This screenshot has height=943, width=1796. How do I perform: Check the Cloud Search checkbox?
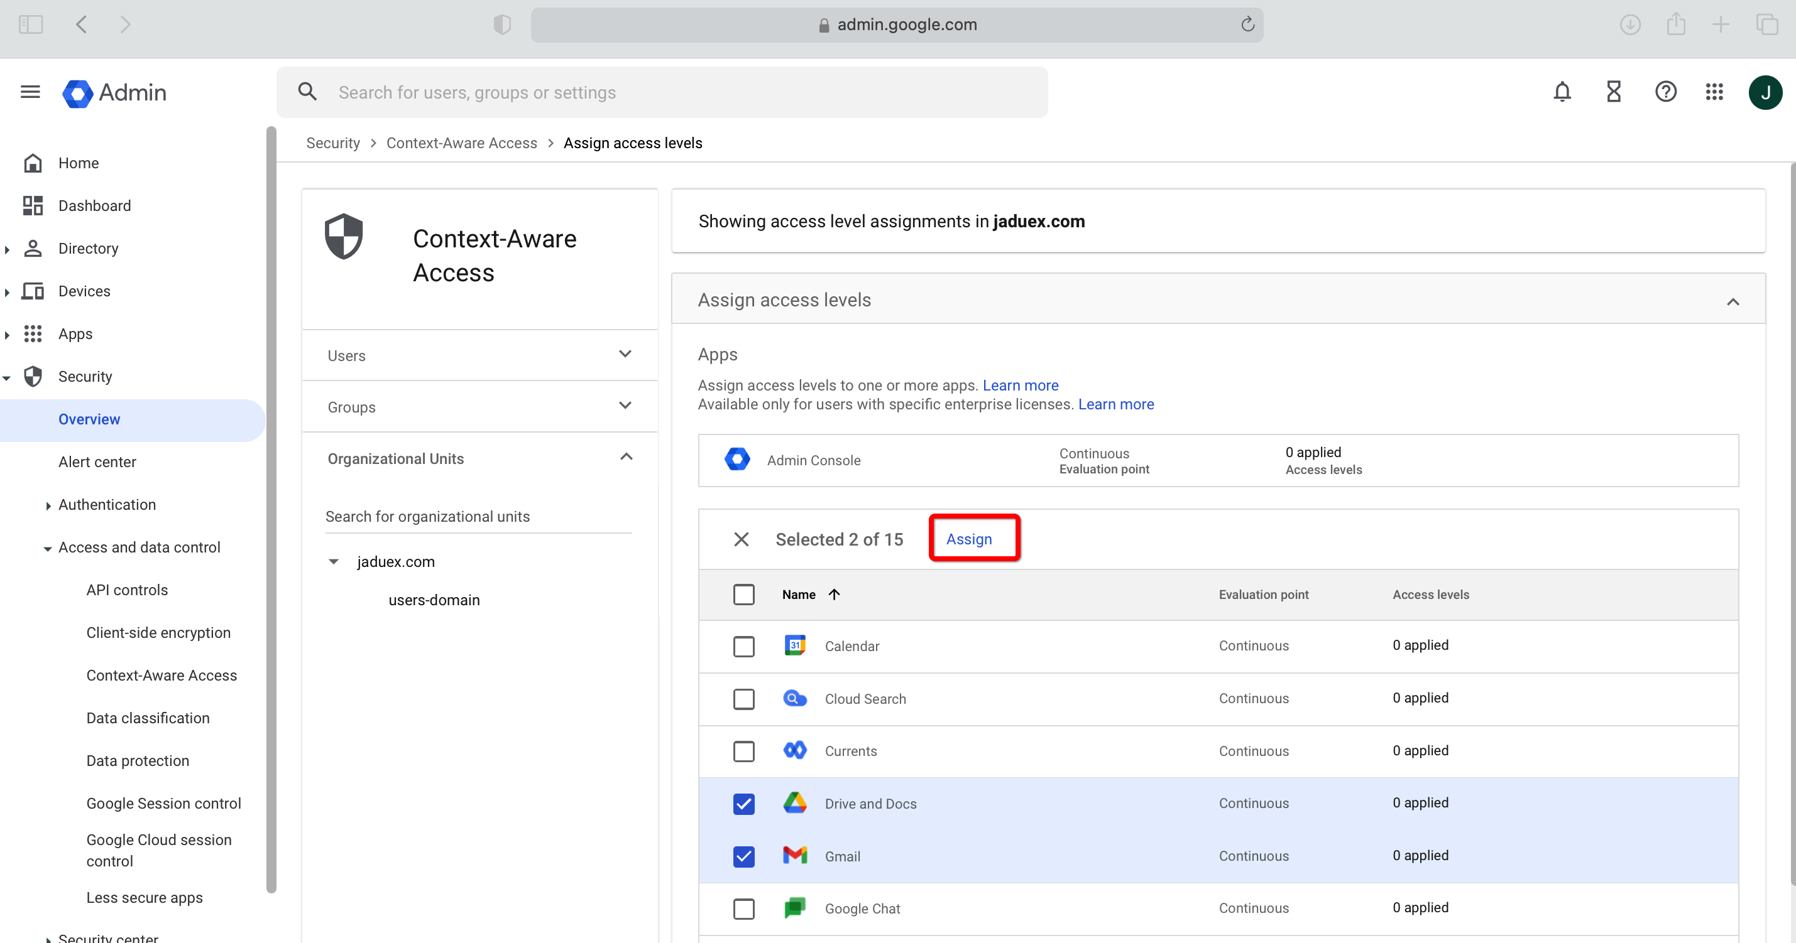point(743,699)
